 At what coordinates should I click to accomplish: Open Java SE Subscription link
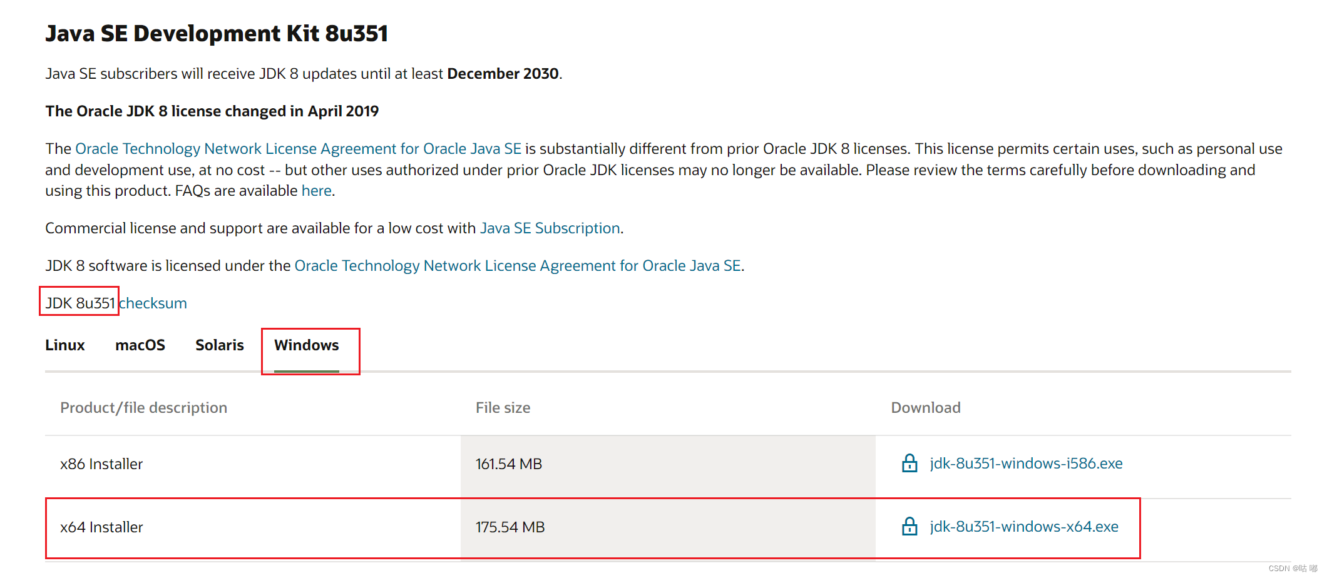(x=550, y=228)
